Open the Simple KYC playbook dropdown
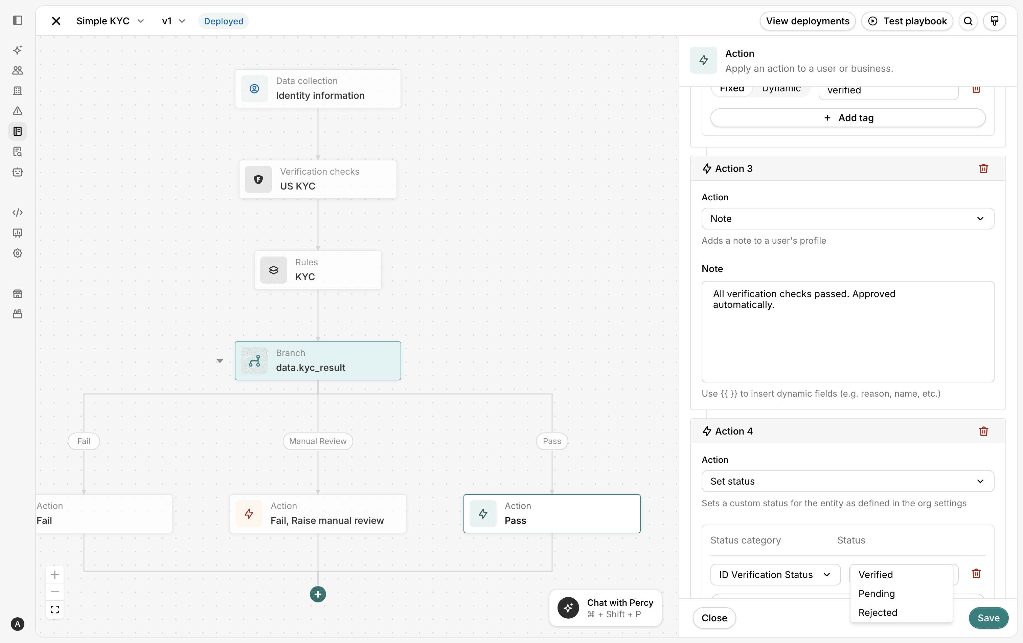Image resolution: width=1023 pixels, height=643 pixels. 111,21
